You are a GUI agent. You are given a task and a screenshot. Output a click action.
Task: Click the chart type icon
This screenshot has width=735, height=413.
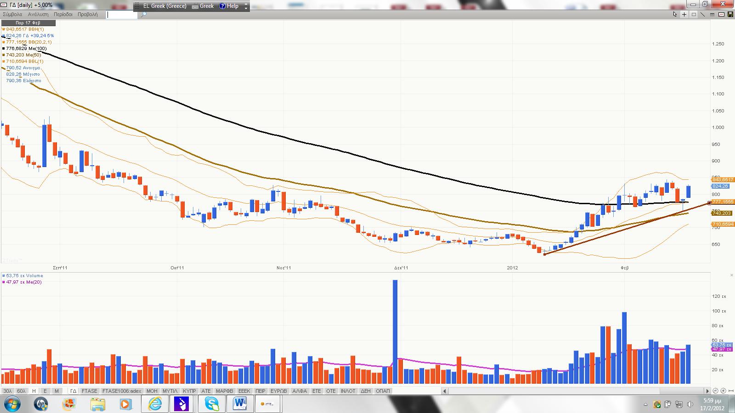point(721,14)
